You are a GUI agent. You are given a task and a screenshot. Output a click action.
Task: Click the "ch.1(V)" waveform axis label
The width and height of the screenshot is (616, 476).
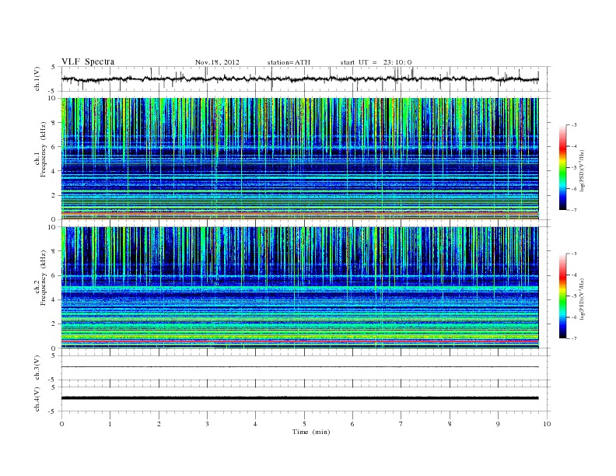(x=37, y=79)
